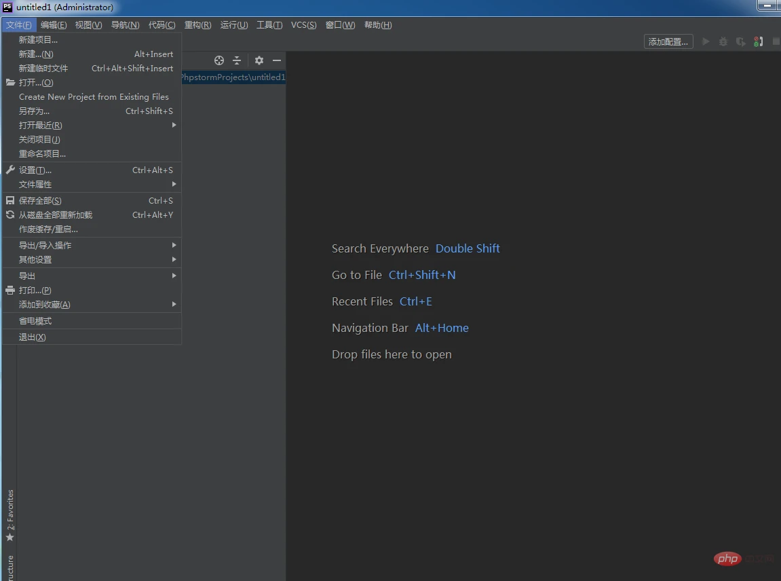Select 退出(X) to exit PhpStorm
The width and height of the screenshot is (781, 581).
[33, 337]
